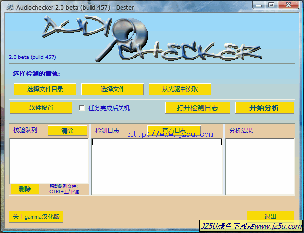Click the Audiochecker 2.0 beta title bar text
304x233 pixels.
75,8
